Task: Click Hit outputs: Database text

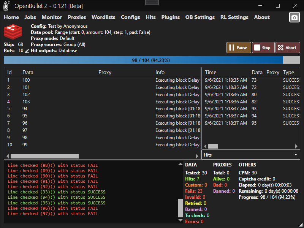Action: 54,51
